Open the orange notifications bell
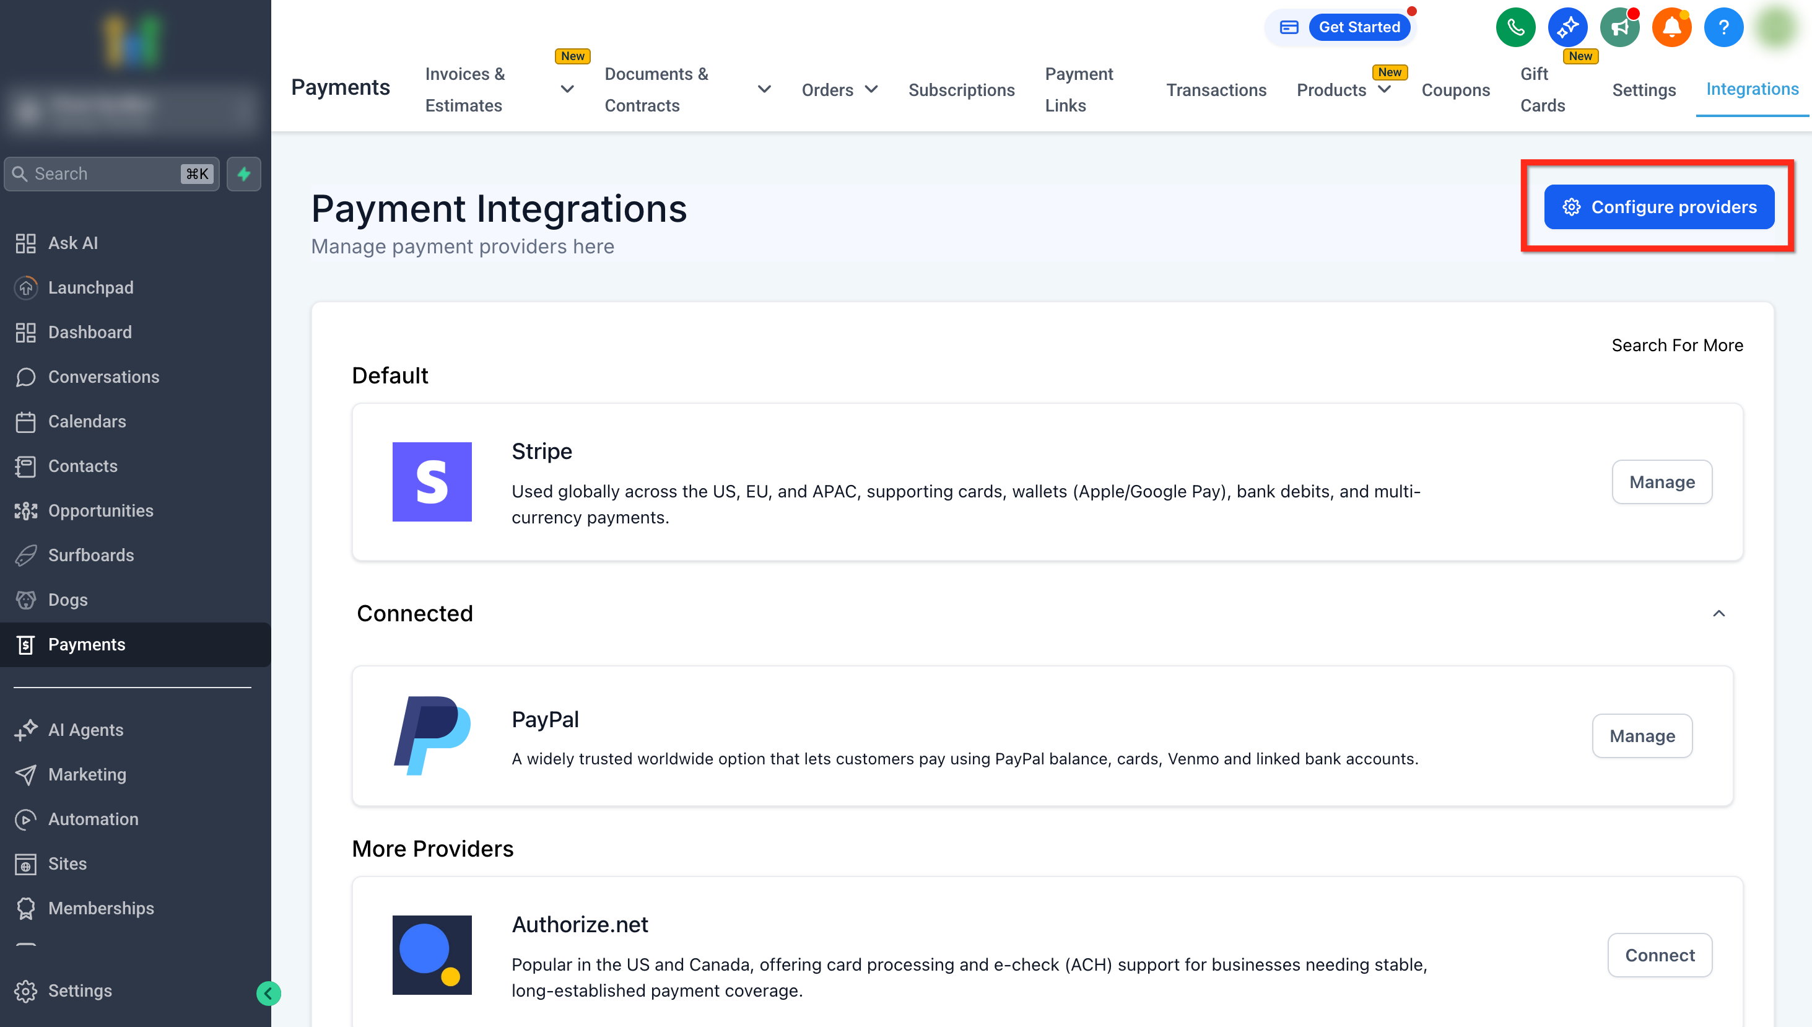Image resolution: width=1812 pixels, height=1027 pixels. [x=1671, y=27]
